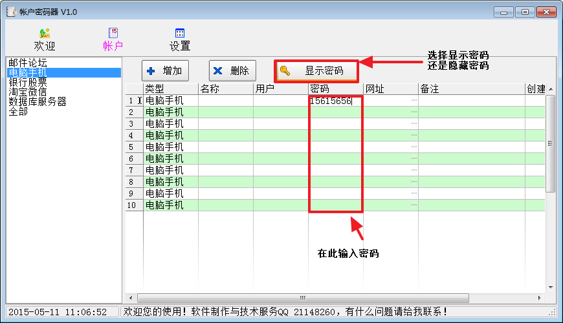Click the 显示密码 show password button
Image resolution: width=563 pixels, height=323 pixels.
316,70
